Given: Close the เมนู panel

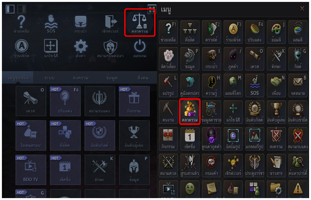Looking at the screenshot, I should [x=302, y=8].
